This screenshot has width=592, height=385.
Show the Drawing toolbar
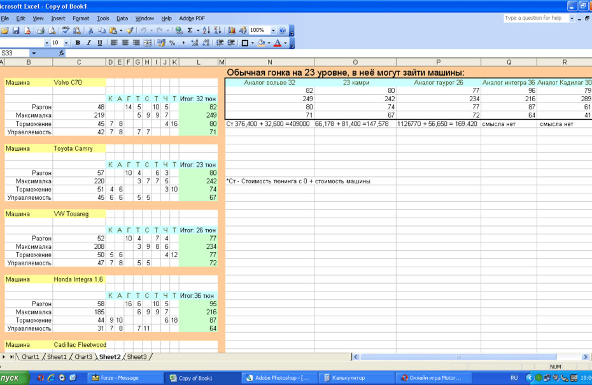243,31
